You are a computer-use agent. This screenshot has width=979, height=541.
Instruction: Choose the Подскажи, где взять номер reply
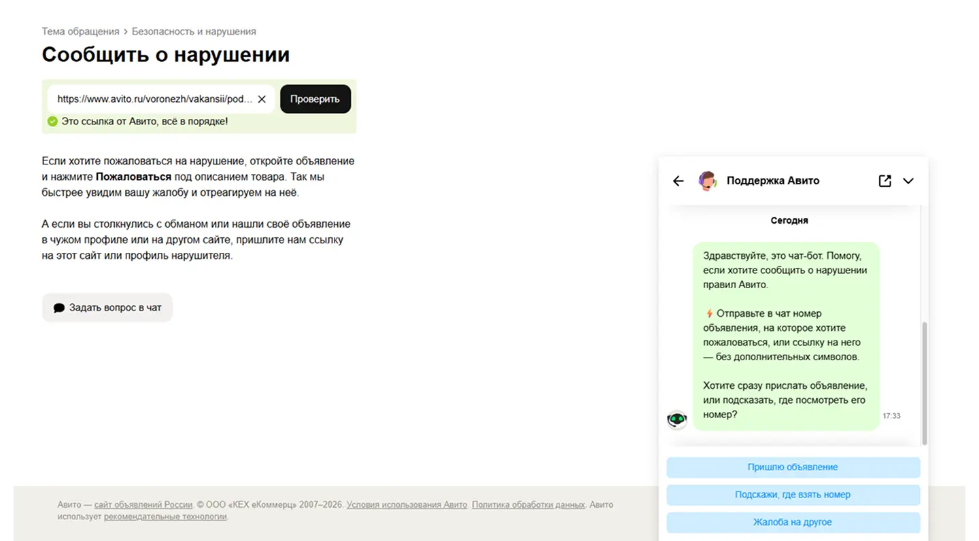pos(793,495)
